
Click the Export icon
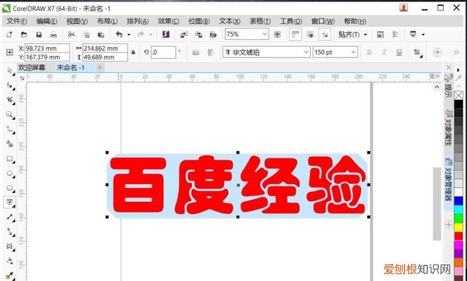198,35
